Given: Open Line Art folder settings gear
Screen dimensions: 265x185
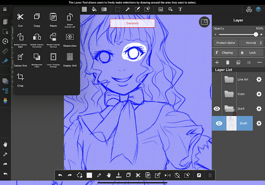Looking at the screenshot, I should click(259, 79).
